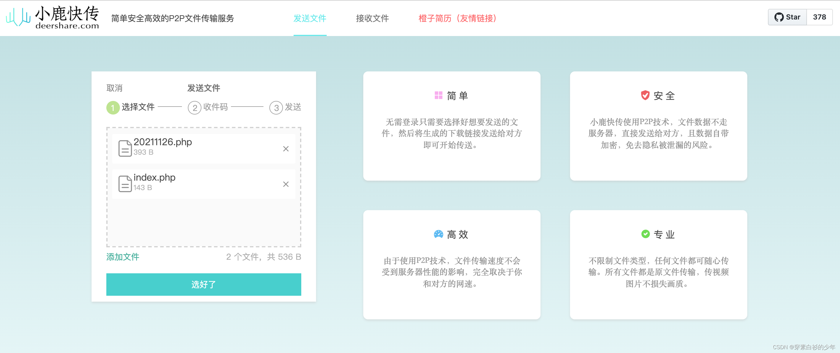Click the 2 个文件,共 536 B summary
The height and width of the screenshot is (353, 840).
[263, 257]
